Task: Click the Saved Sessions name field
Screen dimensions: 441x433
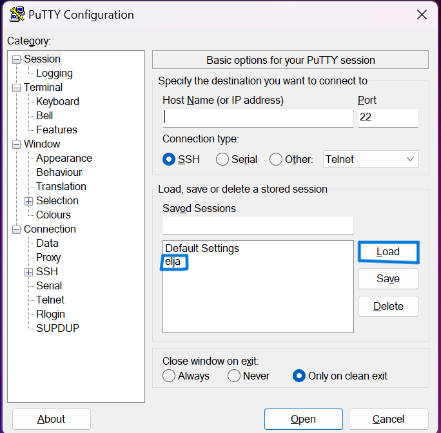Action: pos(258,226)
